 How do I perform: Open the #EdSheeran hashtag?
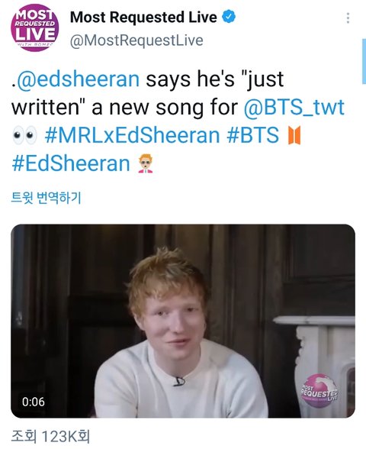point(71,163)
